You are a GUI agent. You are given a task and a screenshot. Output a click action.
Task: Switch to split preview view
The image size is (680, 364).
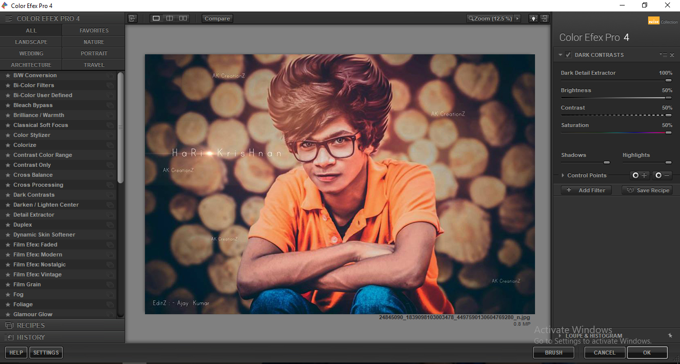click(x=169, y=18)
